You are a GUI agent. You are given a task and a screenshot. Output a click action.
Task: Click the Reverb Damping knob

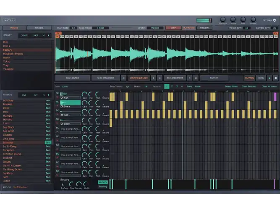(x=79, y=184)
